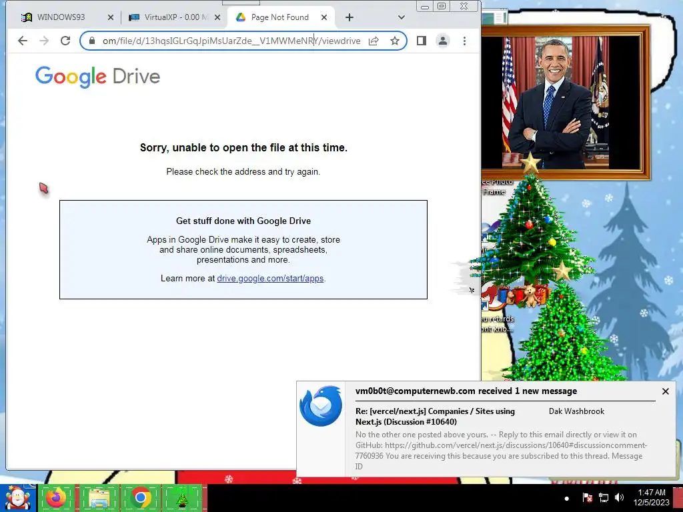Open Chrome's three-dot menu
This screenshot has width=683, height=512.
point(464,41)
